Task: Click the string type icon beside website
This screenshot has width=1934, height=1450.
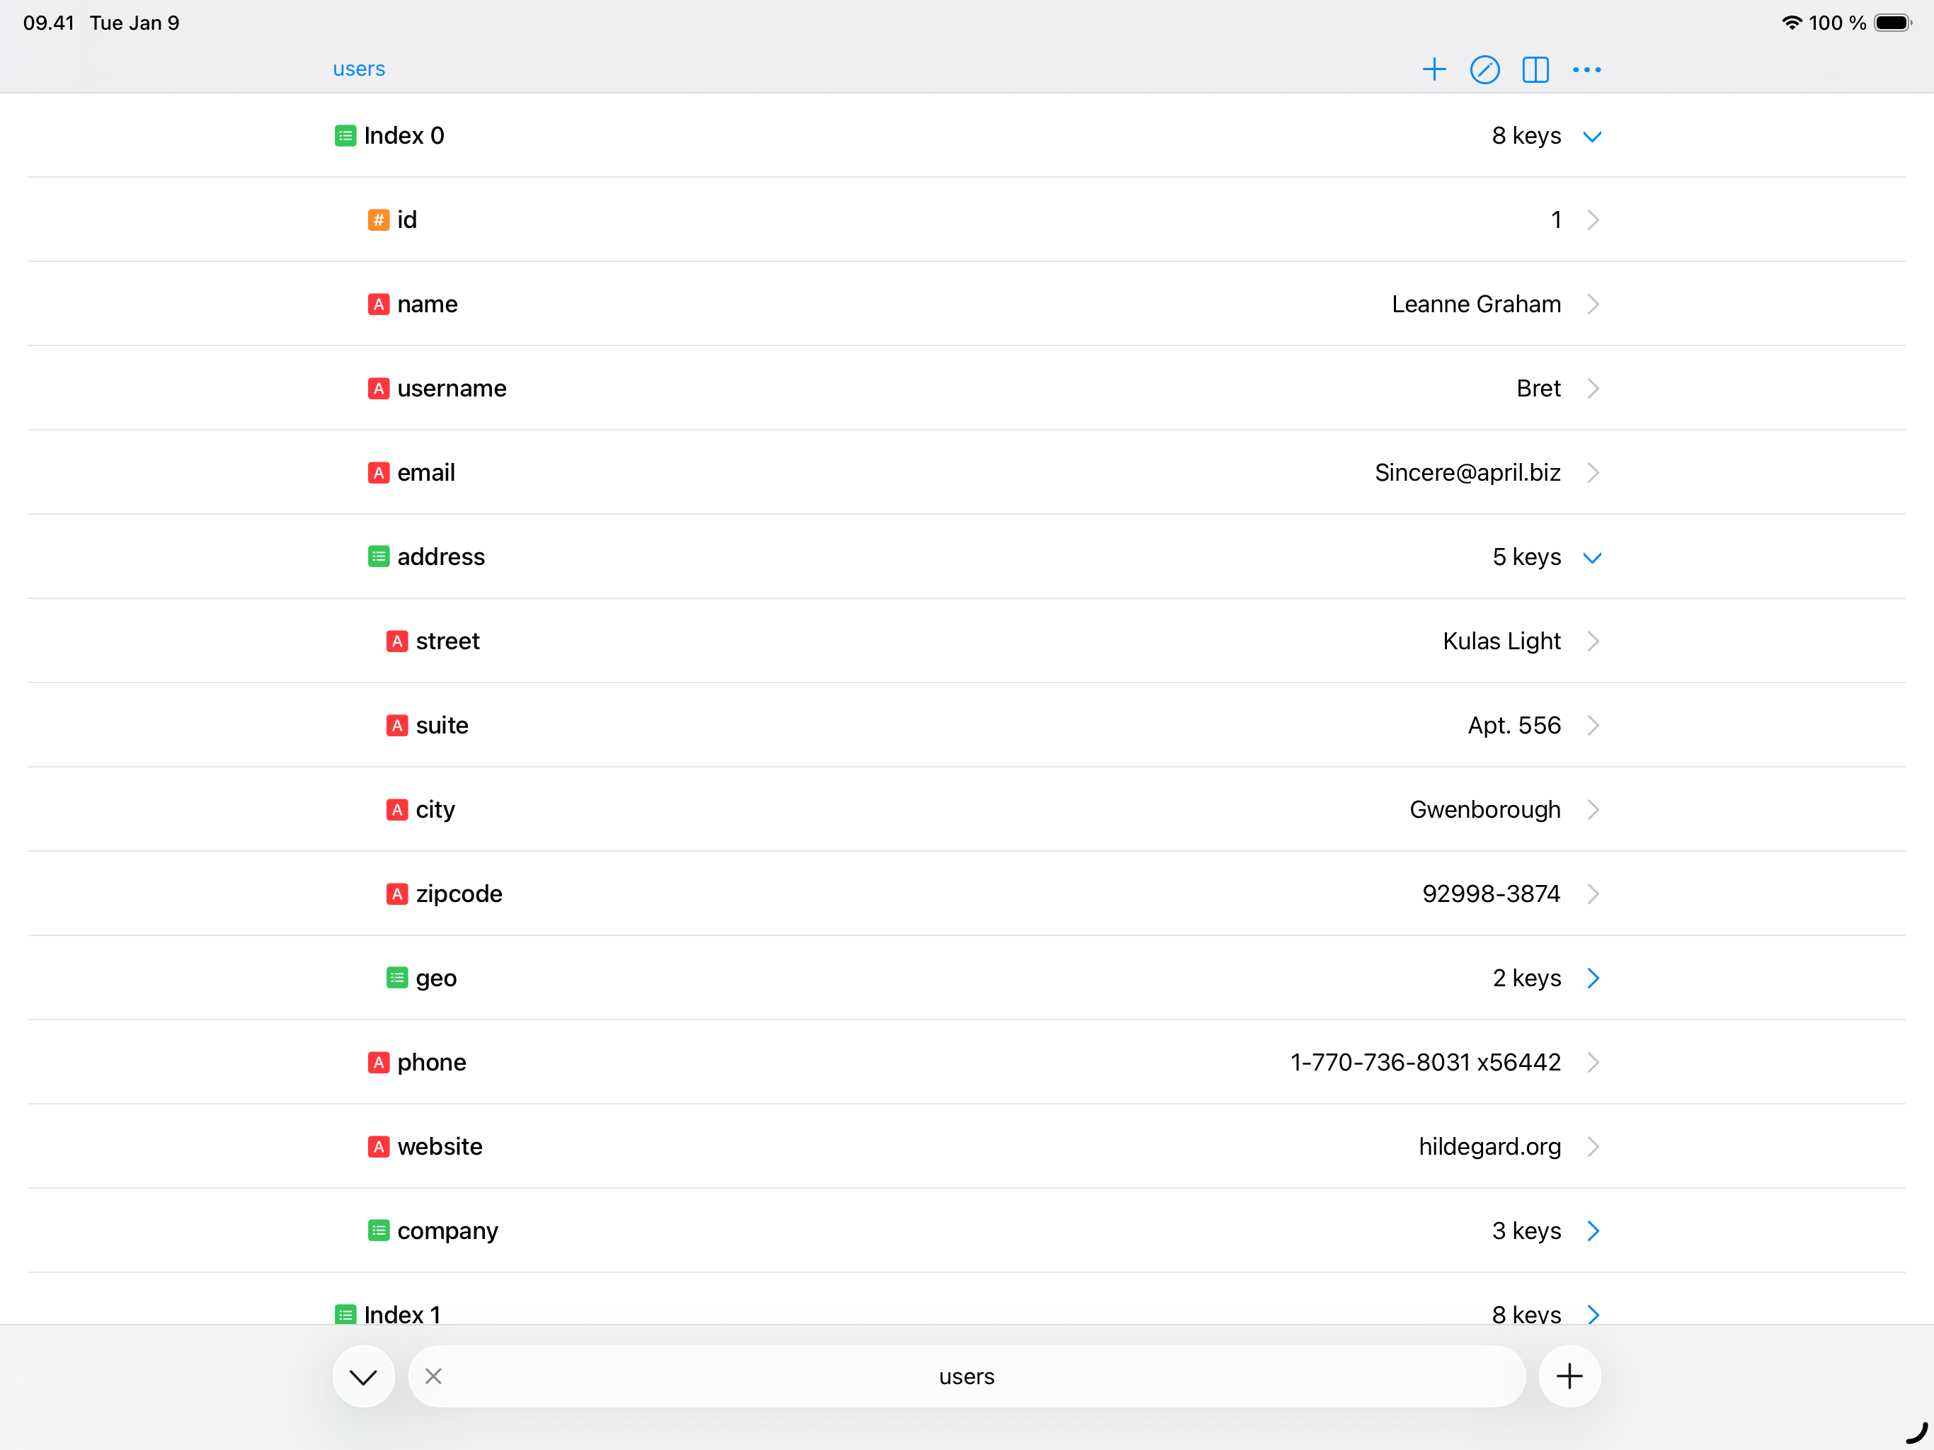Action: [x=379, y=1146]
